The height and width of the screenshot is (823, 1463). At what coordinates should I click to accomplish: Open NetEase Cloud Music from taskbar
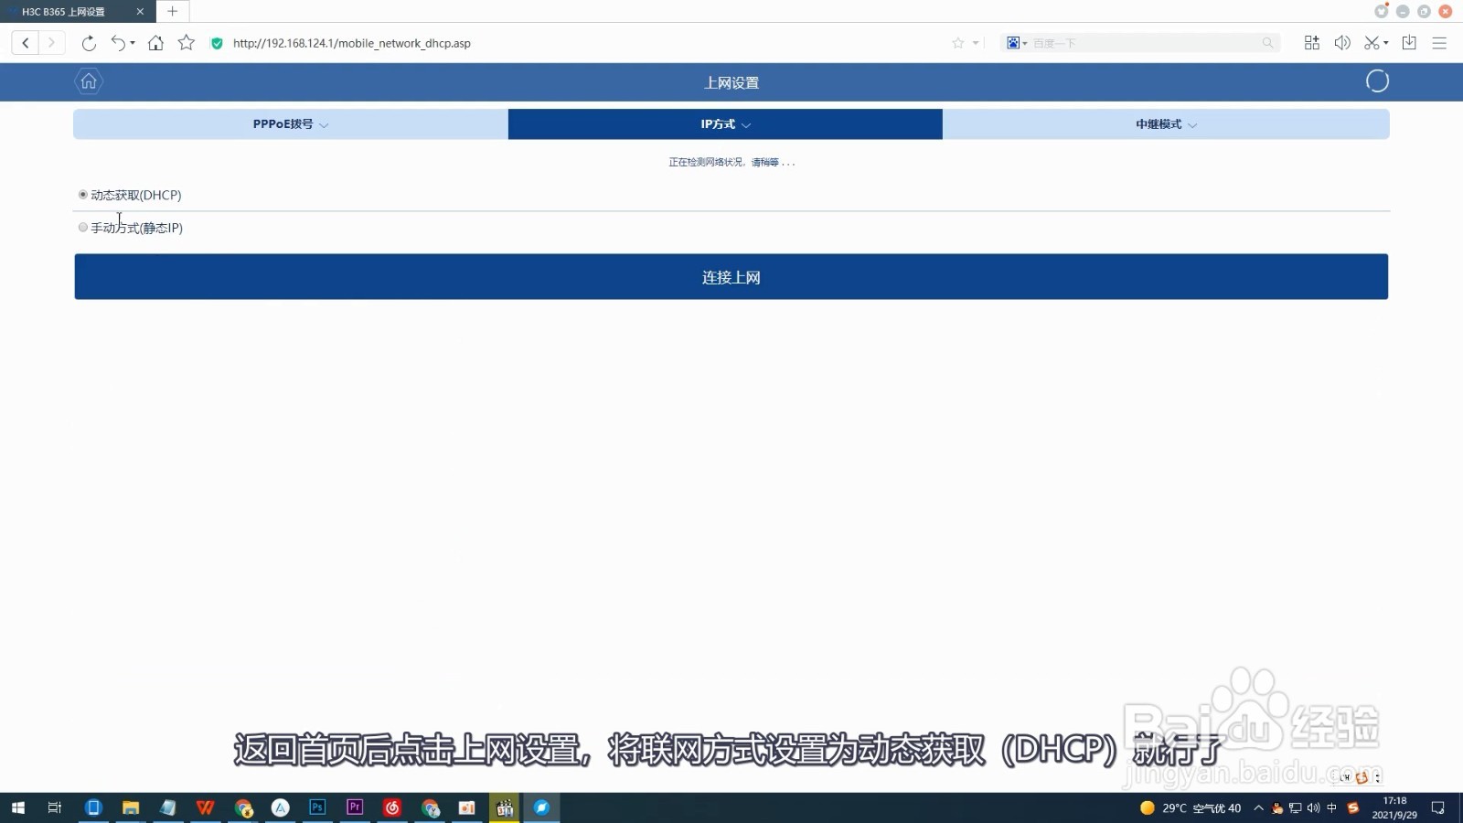392,807
